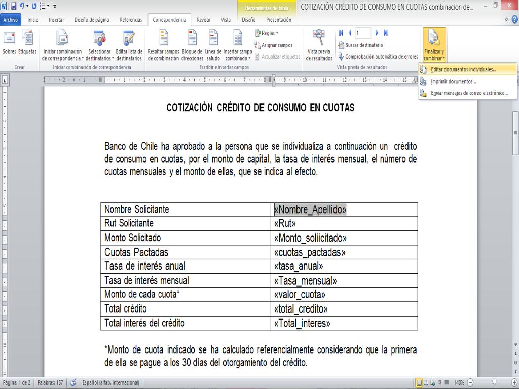The height and width of the screenshot is (389, 519).
Task: Switch to the Insertar tab
Action: click(56, 20)
